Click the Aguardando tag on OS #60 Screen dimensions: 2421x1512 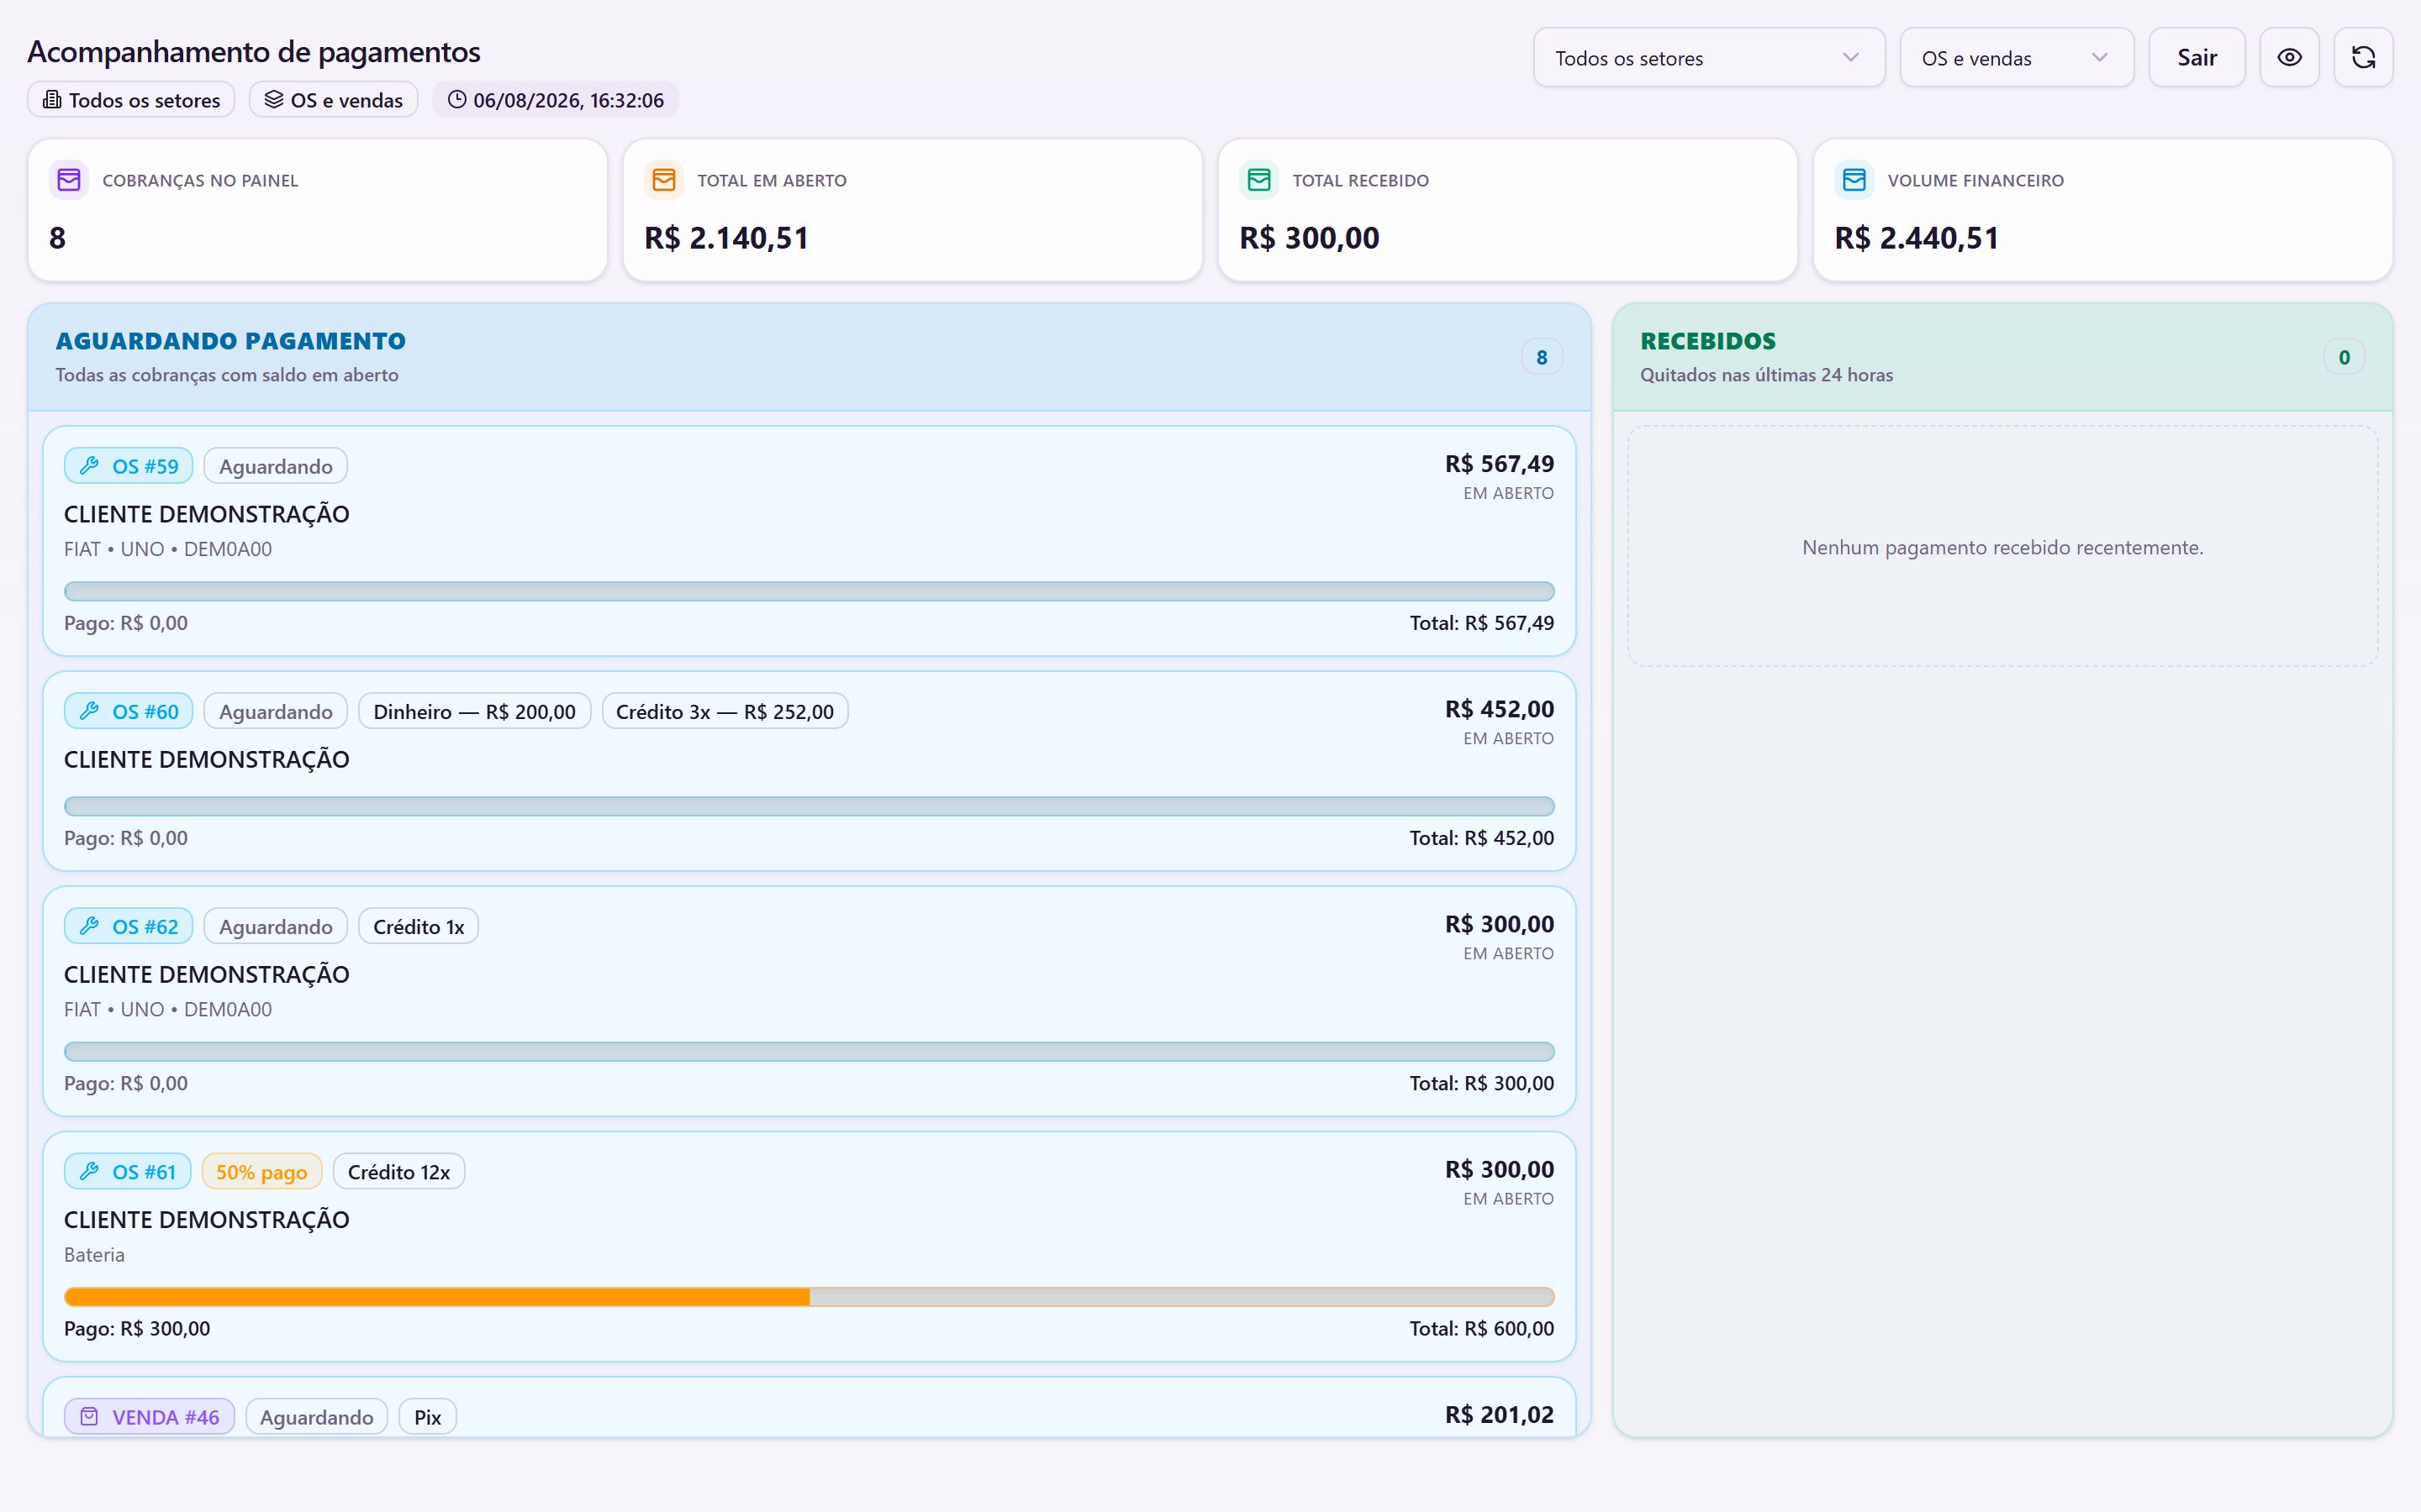click(x=275, y=711)
